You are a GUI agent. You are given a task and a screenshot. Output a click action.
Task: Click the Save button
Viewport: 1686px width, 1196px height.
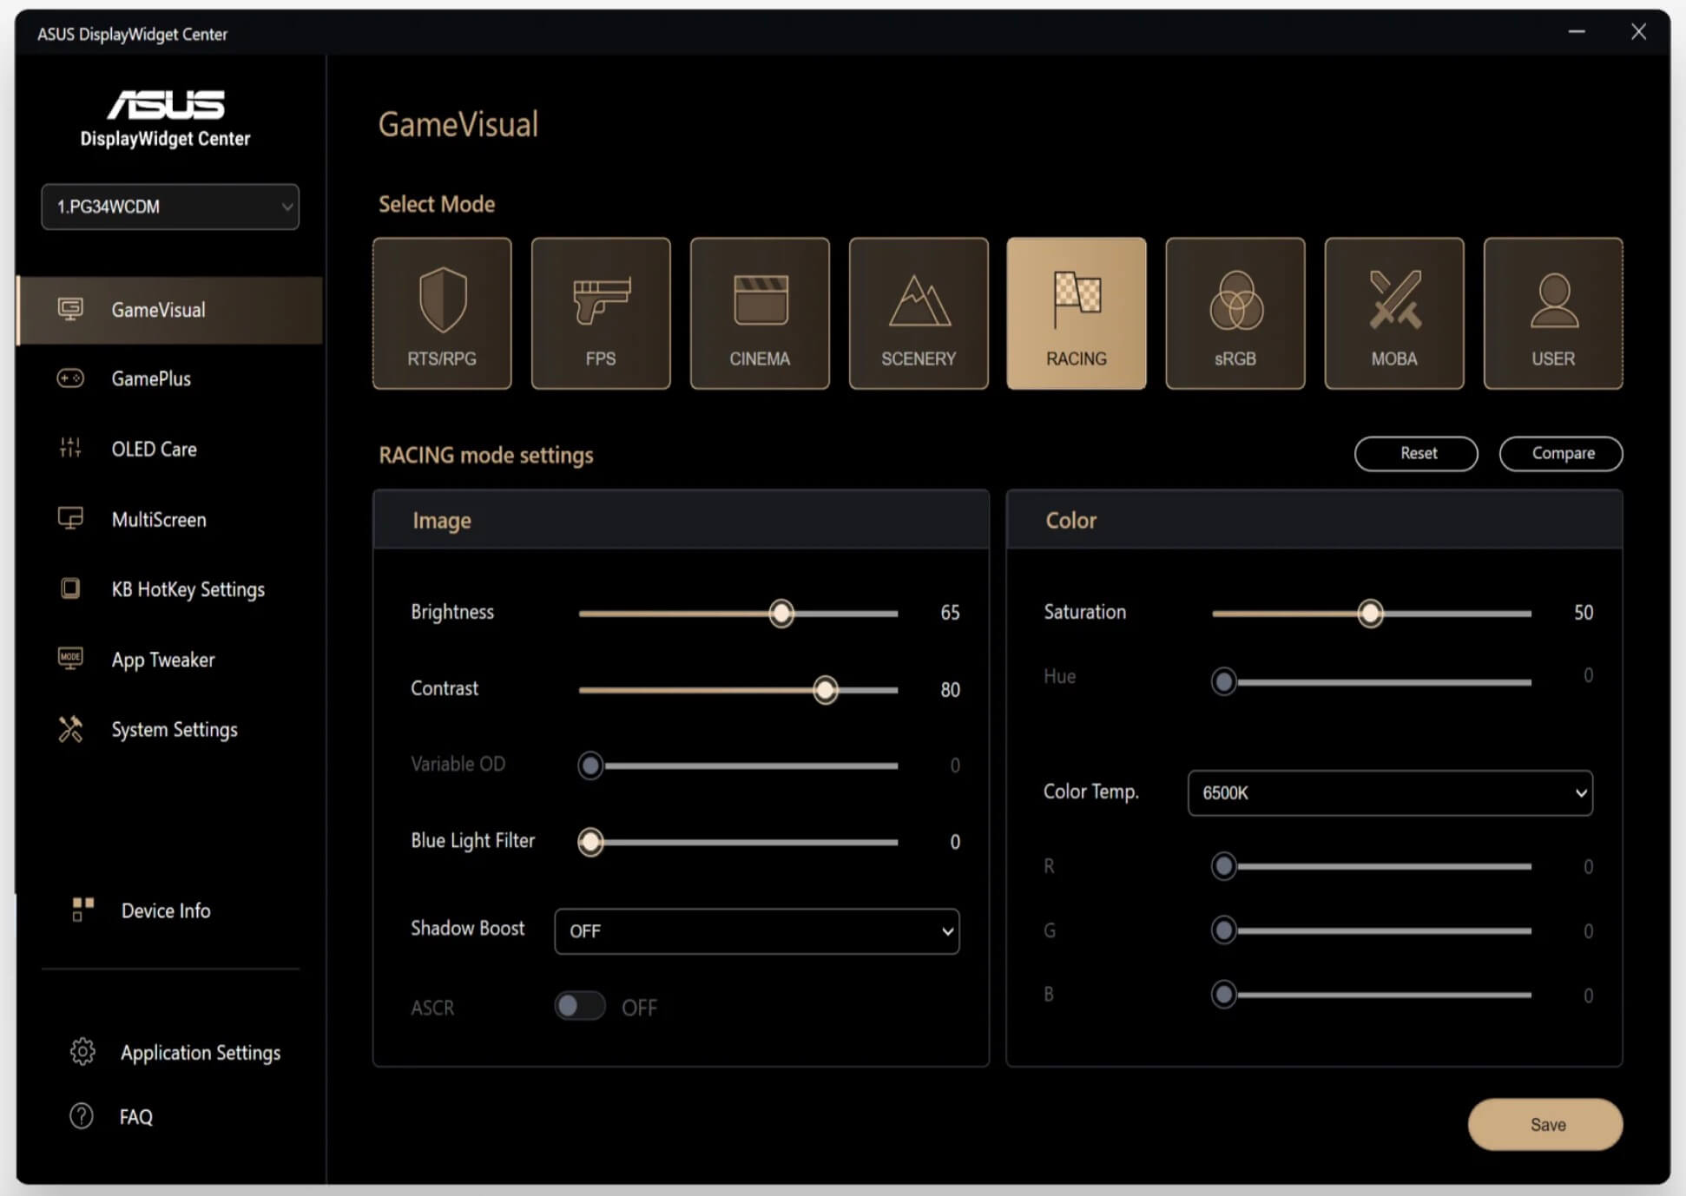(x=1545, y=1125)
